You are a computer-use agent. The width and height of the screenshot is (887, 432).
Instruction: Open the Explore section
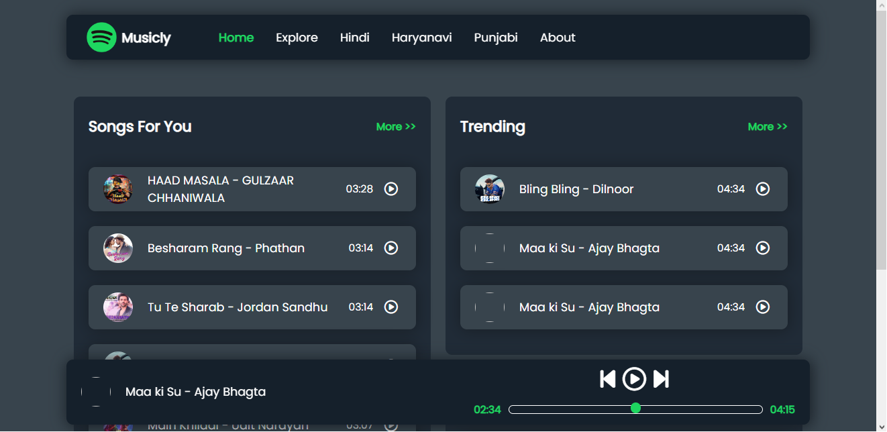297,38
